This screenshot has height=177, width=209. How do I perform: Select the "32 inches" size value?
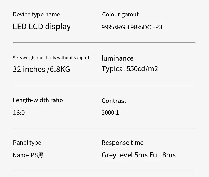pyautogui.click(x=29, y=69)
